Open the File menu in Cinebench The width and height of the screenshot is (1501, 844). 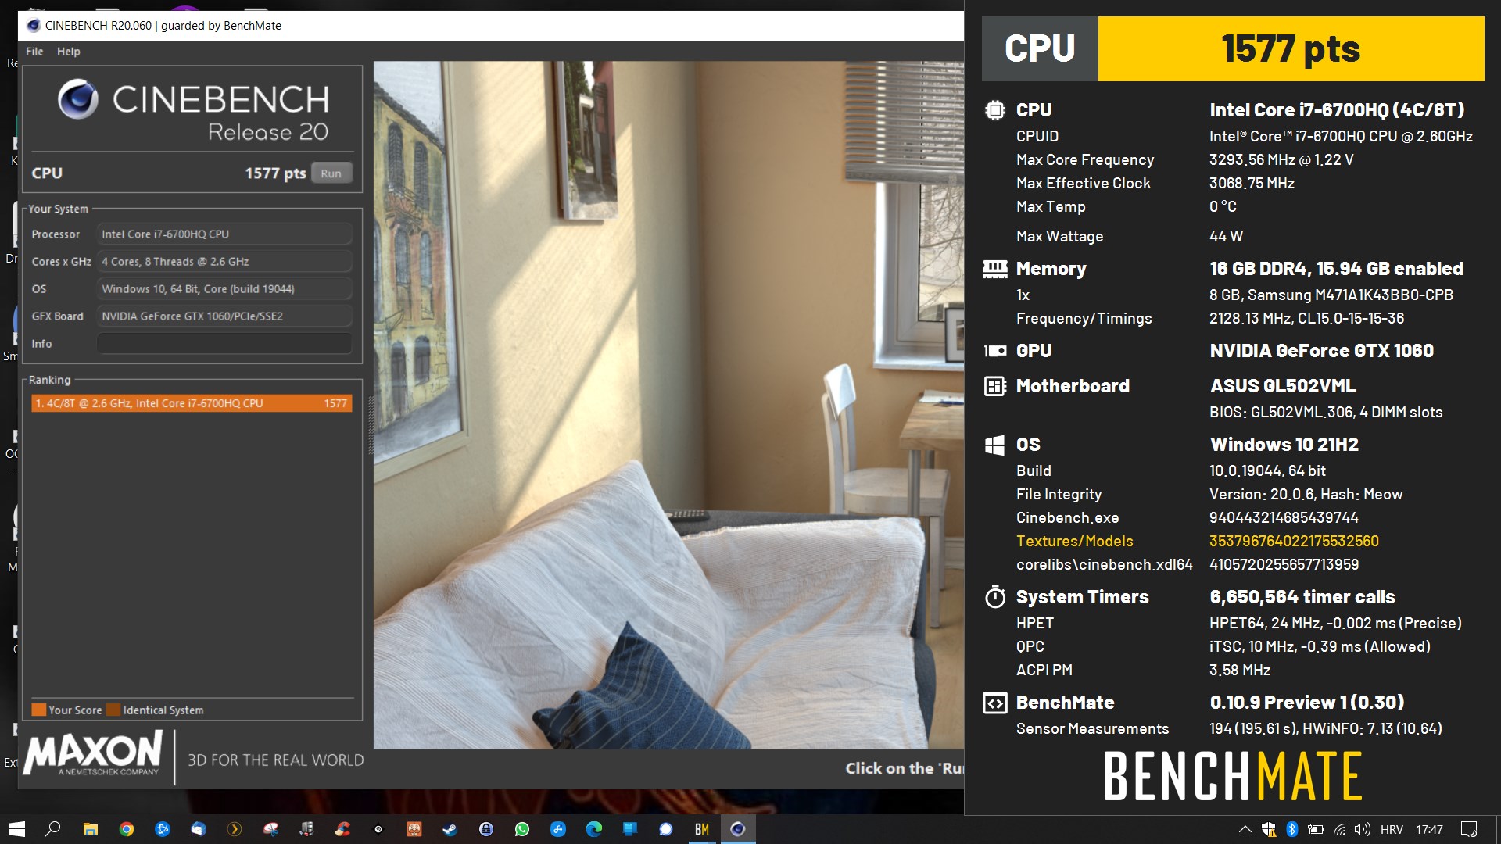34,52
